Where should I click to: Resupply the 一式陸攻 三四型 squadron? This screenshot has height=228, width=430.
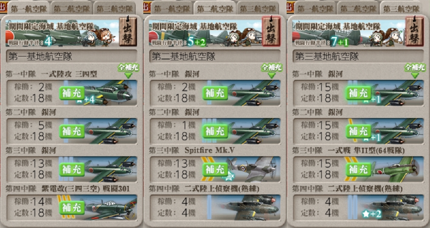click(72, 93)
